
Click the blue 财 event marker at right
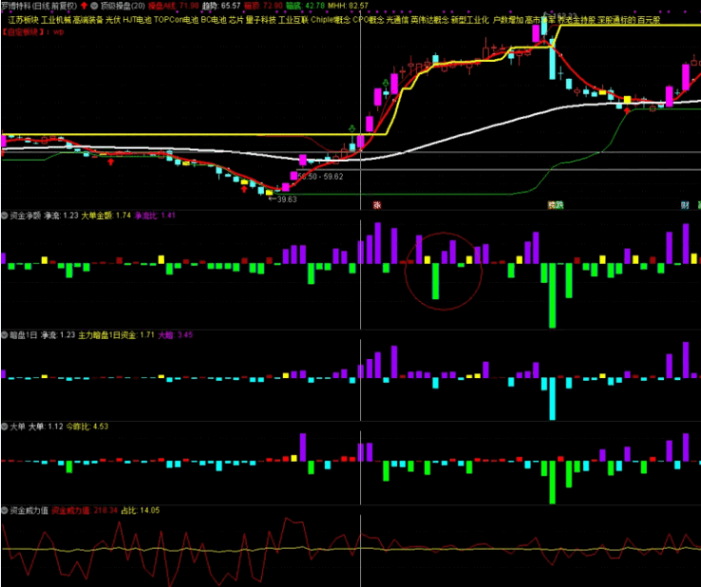pos(685,205)
